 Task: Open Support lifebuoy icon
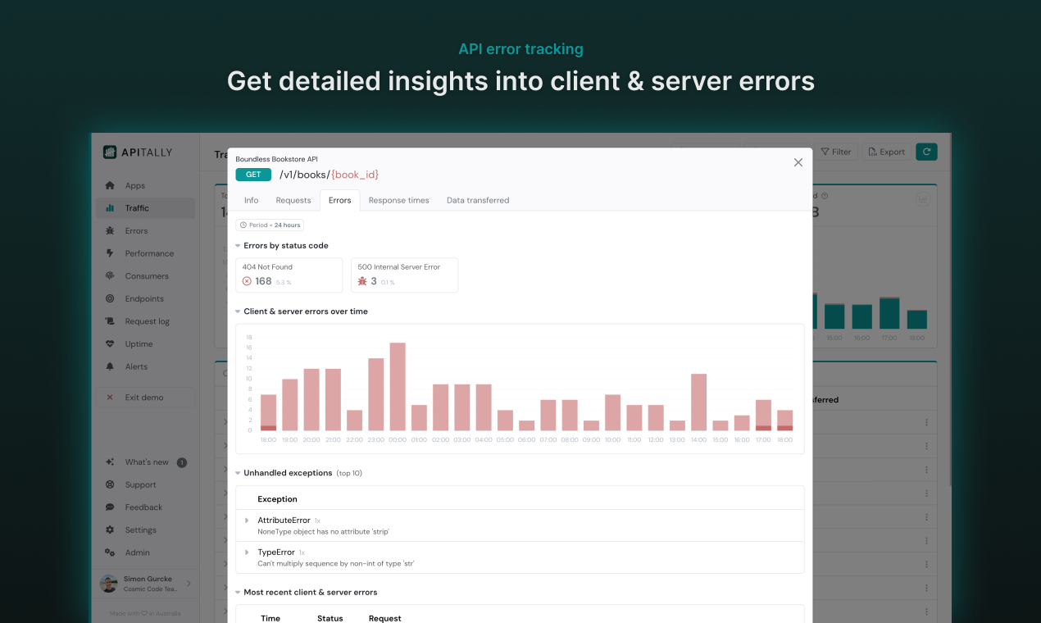[x=110, y=485]
